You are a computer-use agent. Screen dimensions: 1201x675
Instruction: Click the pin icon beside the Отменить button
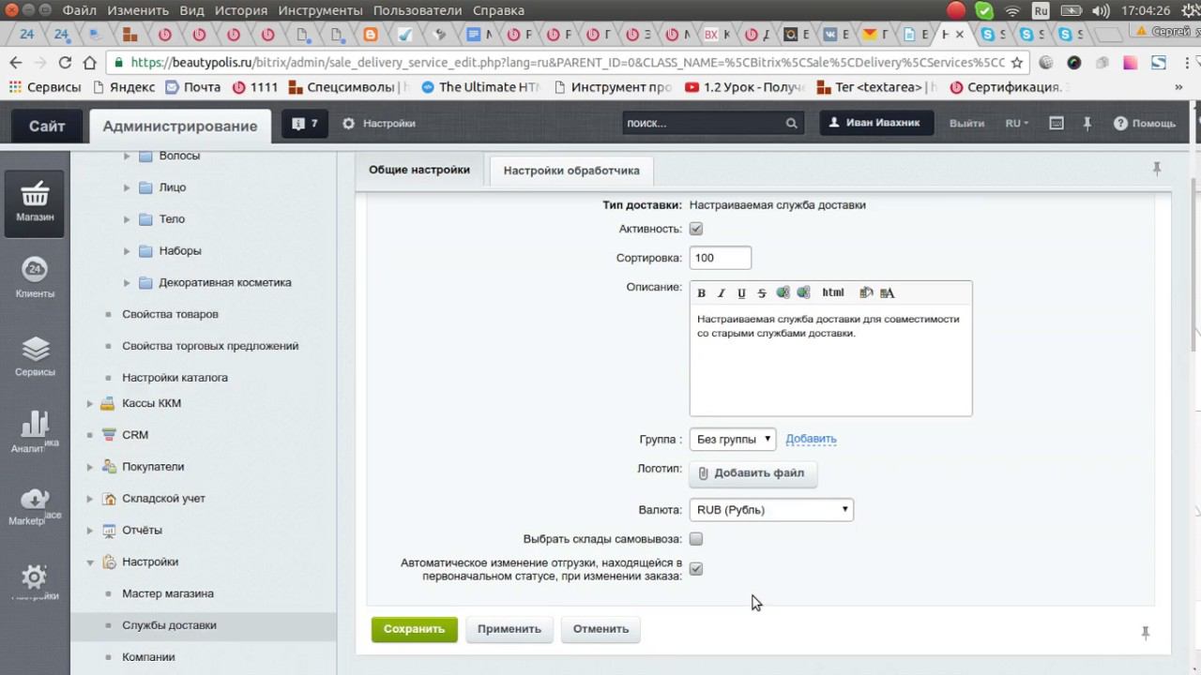point(1146,633)
